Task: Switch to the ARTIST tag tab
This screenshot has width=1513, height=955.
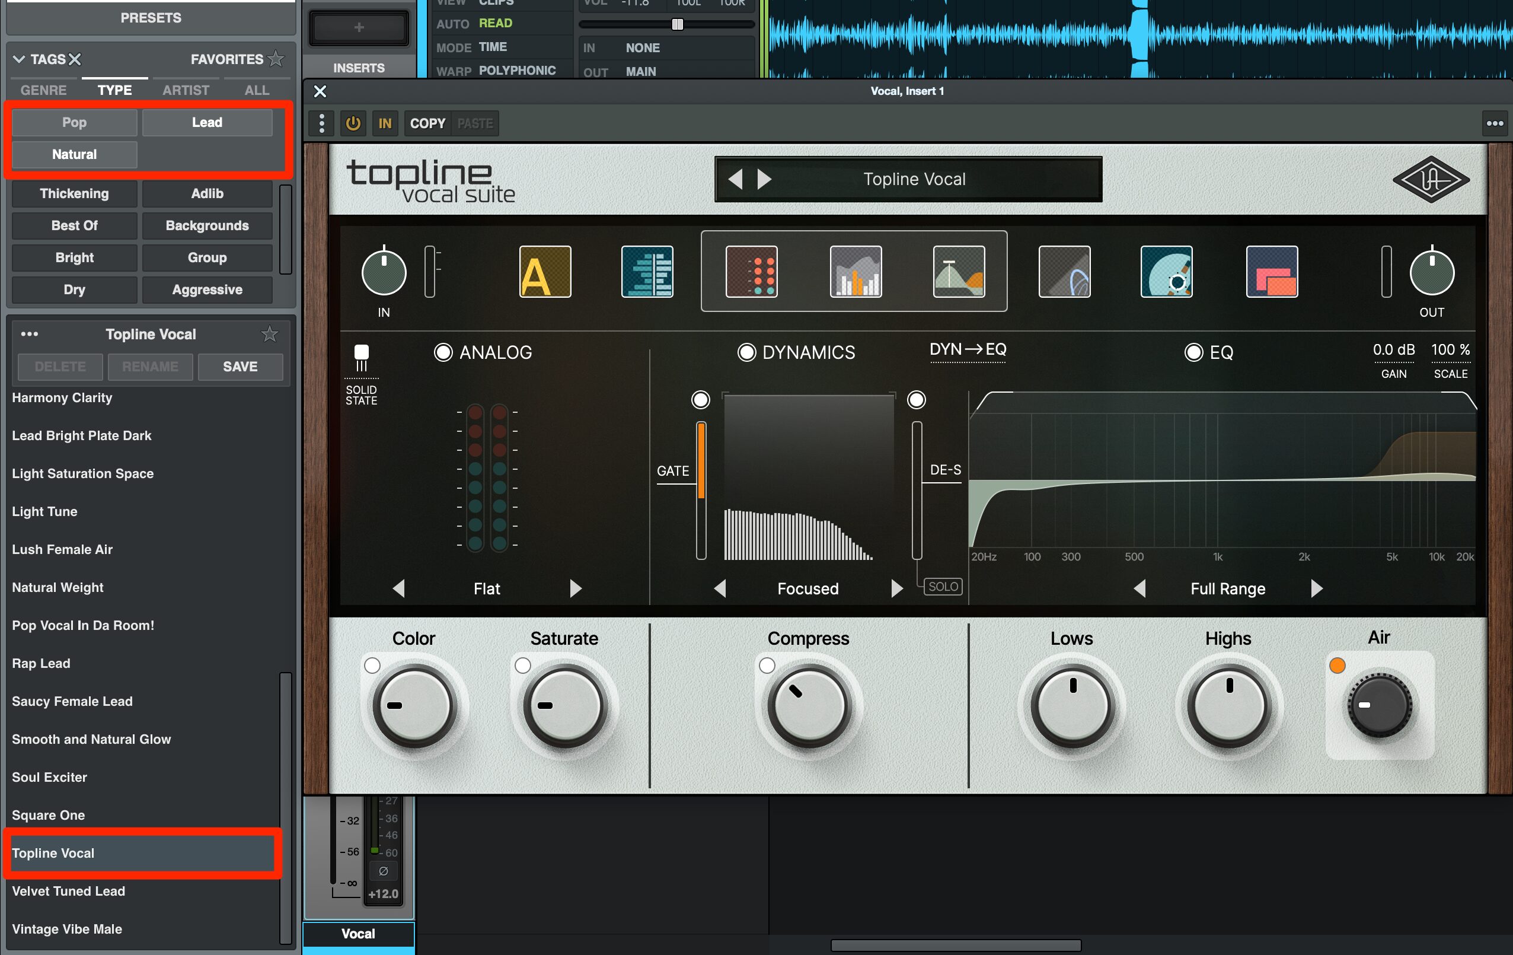Action: click(x=186, y=90)
